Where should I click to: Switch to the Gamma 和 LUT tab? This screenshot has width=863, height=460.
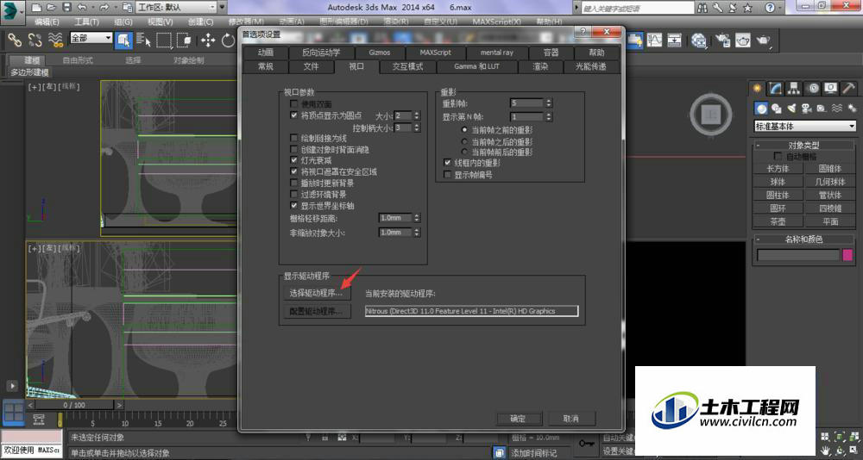[x=476, y=66]
